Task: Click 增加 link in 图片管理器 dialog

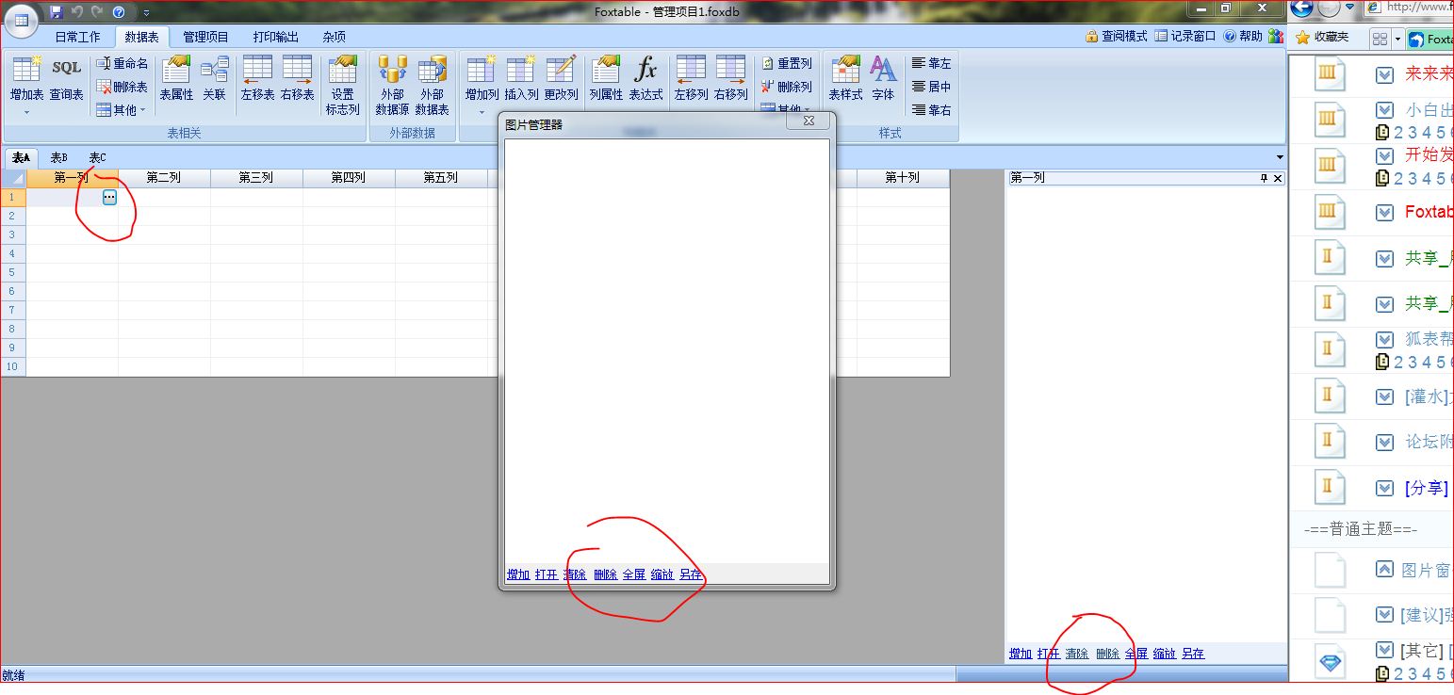Action: [x=518, y=574]
